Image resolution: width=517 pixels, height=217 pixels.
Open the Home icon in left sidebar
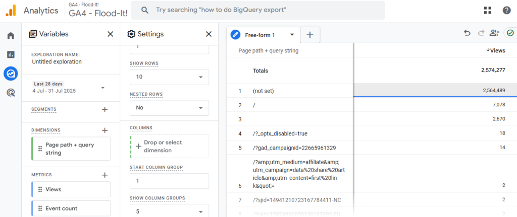[x=11, y=36]
